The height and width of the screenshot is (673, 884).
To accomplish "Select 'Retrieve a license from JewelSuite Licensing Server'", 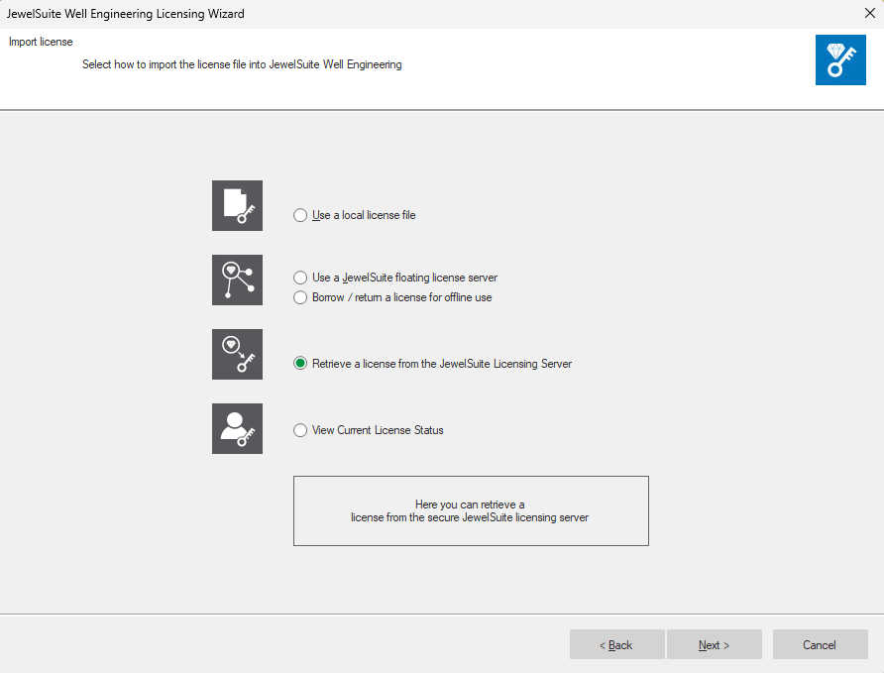I will pyautogui.click(x=300, y=364).
